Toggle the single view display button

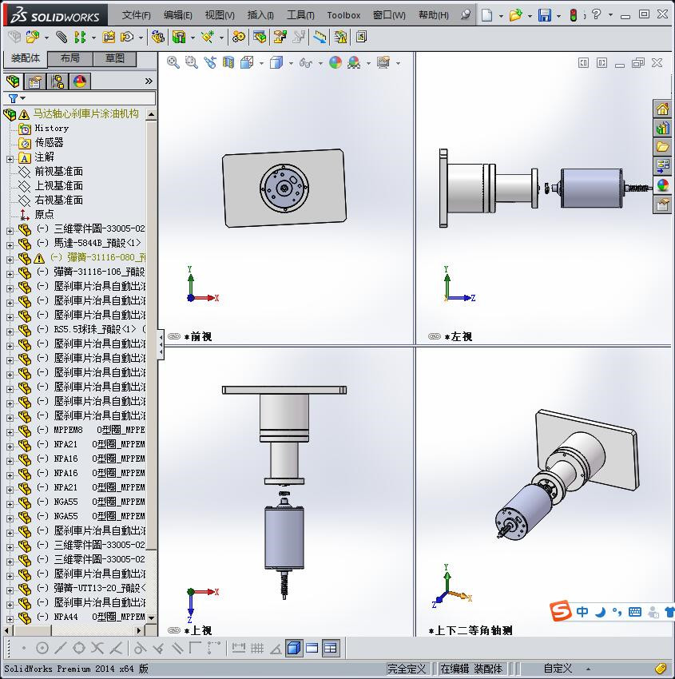pos(294,649)
